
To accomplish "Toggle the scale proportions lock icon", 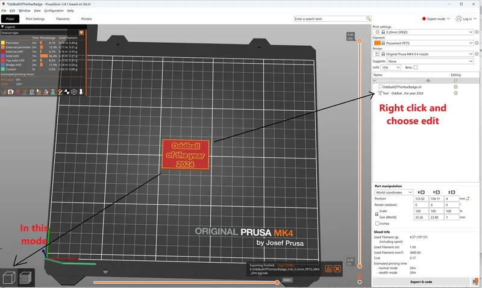I will pyautogui.click(x=377, y=214).
